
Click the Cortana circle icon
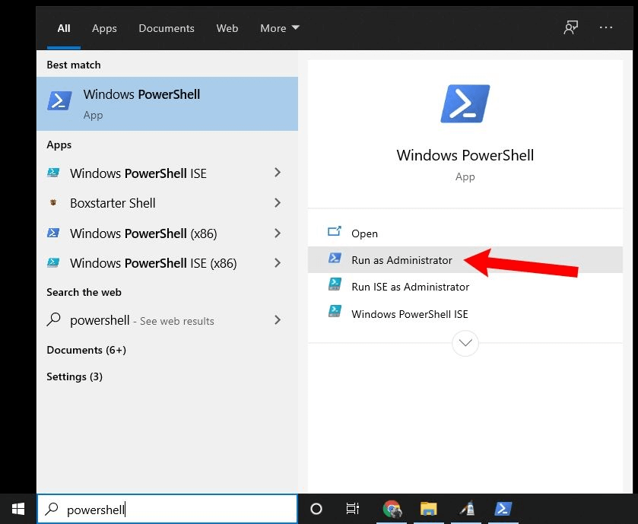pyautogui.click(x=316, y=509)
